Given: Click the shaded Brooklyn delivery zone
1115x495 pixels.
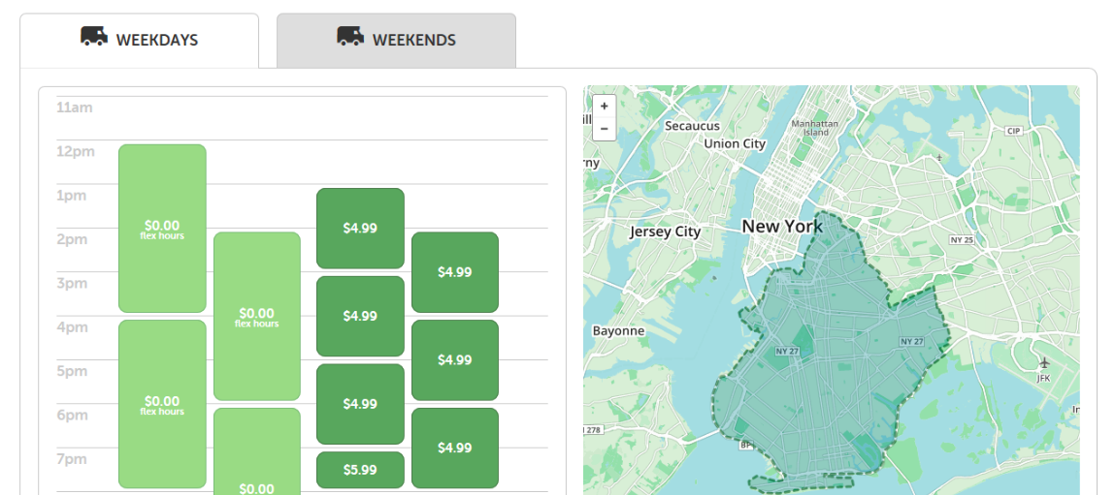Looking at the screenshot, I should [x=815, y=368].
